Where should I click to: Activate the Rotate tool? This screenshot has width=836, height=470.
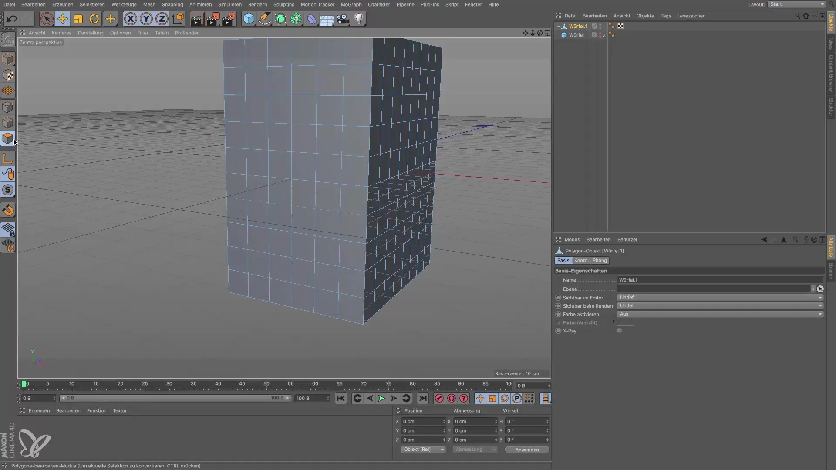(94, 19)
